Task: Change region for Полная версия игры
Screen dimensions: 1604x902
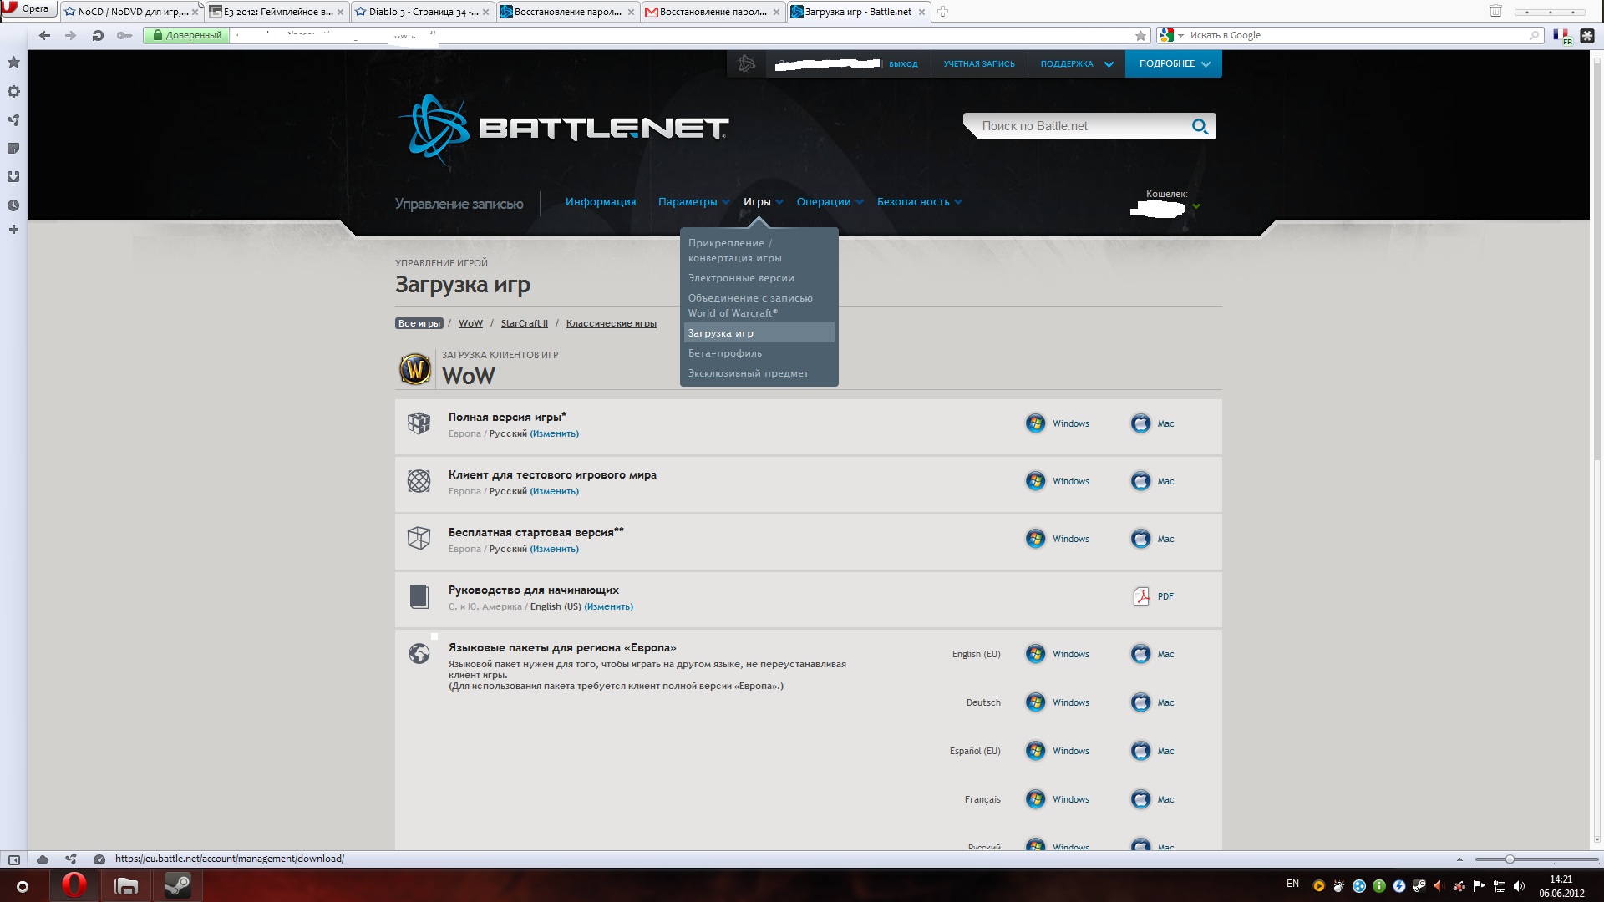Action: click(x=554, y=433)
